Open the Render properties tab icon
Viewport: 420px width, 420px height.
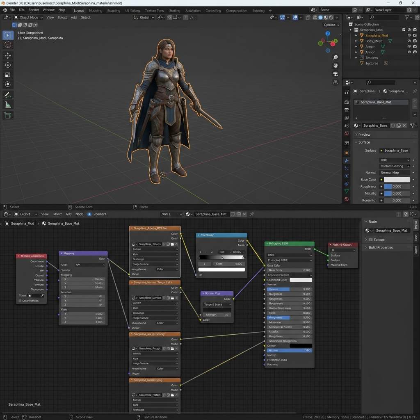347,102
